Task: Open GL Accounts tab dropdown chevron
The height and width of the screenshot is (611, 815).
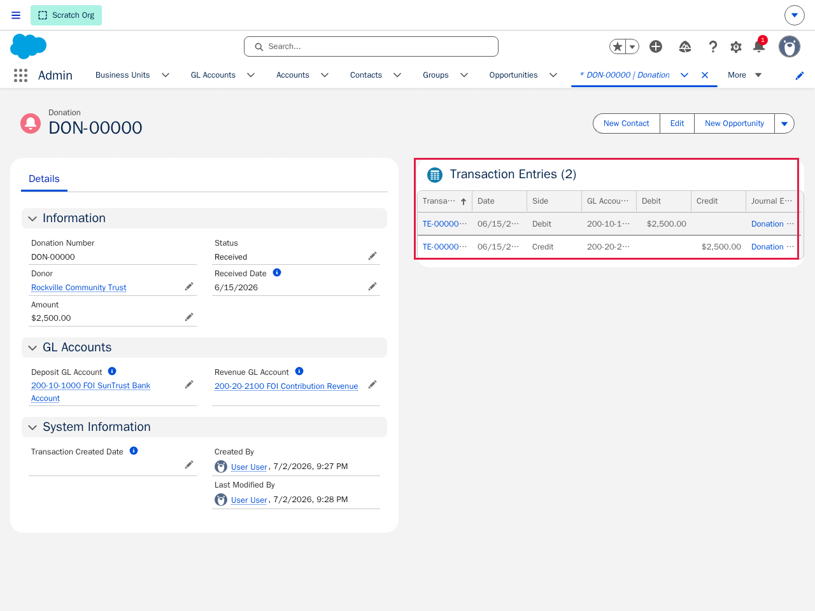Action: click(251, 75)
